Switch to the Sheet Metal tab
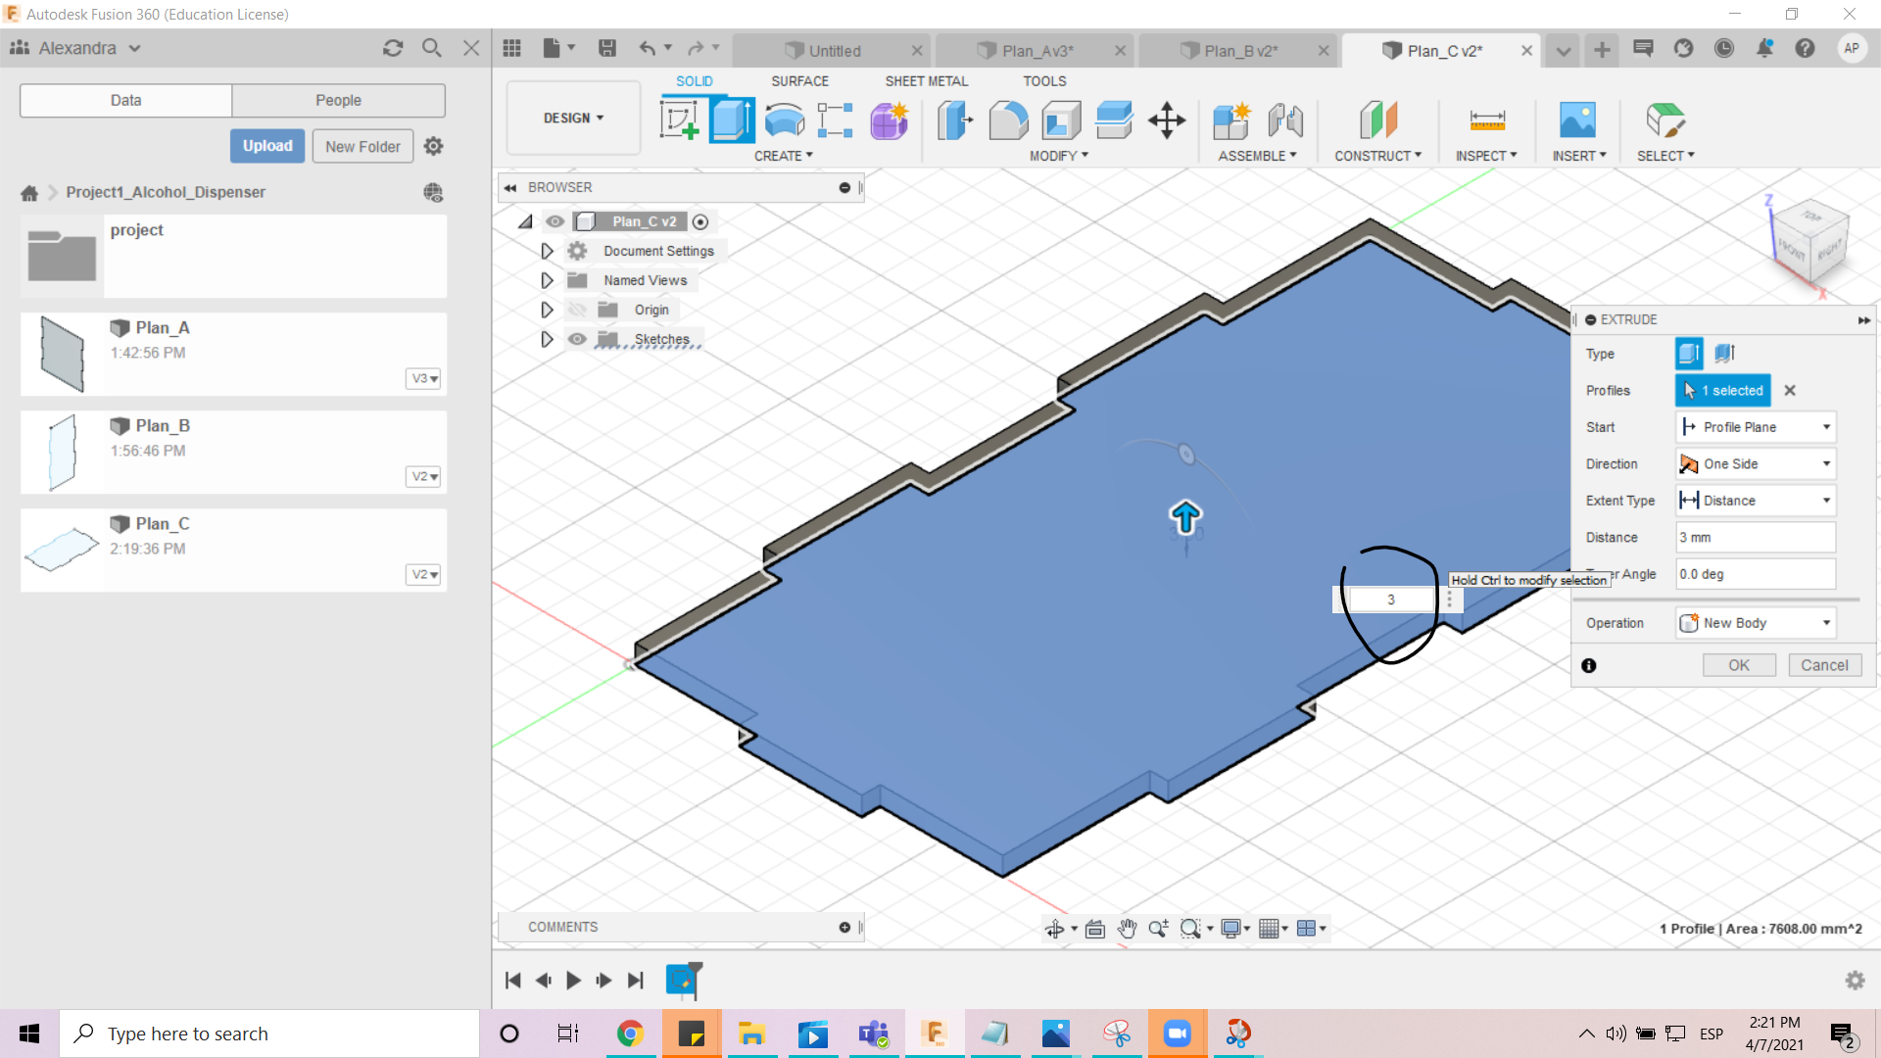Viewport: 1881px width, 1058px height. coord(925,80)
